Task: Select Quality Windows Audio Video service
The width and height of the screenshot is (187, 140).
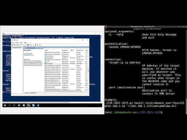Action: pyautogui.click(x=66, y=71)
